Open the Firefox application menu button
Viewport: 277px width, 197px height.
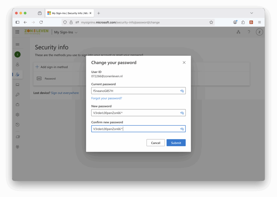click(259, 22)
